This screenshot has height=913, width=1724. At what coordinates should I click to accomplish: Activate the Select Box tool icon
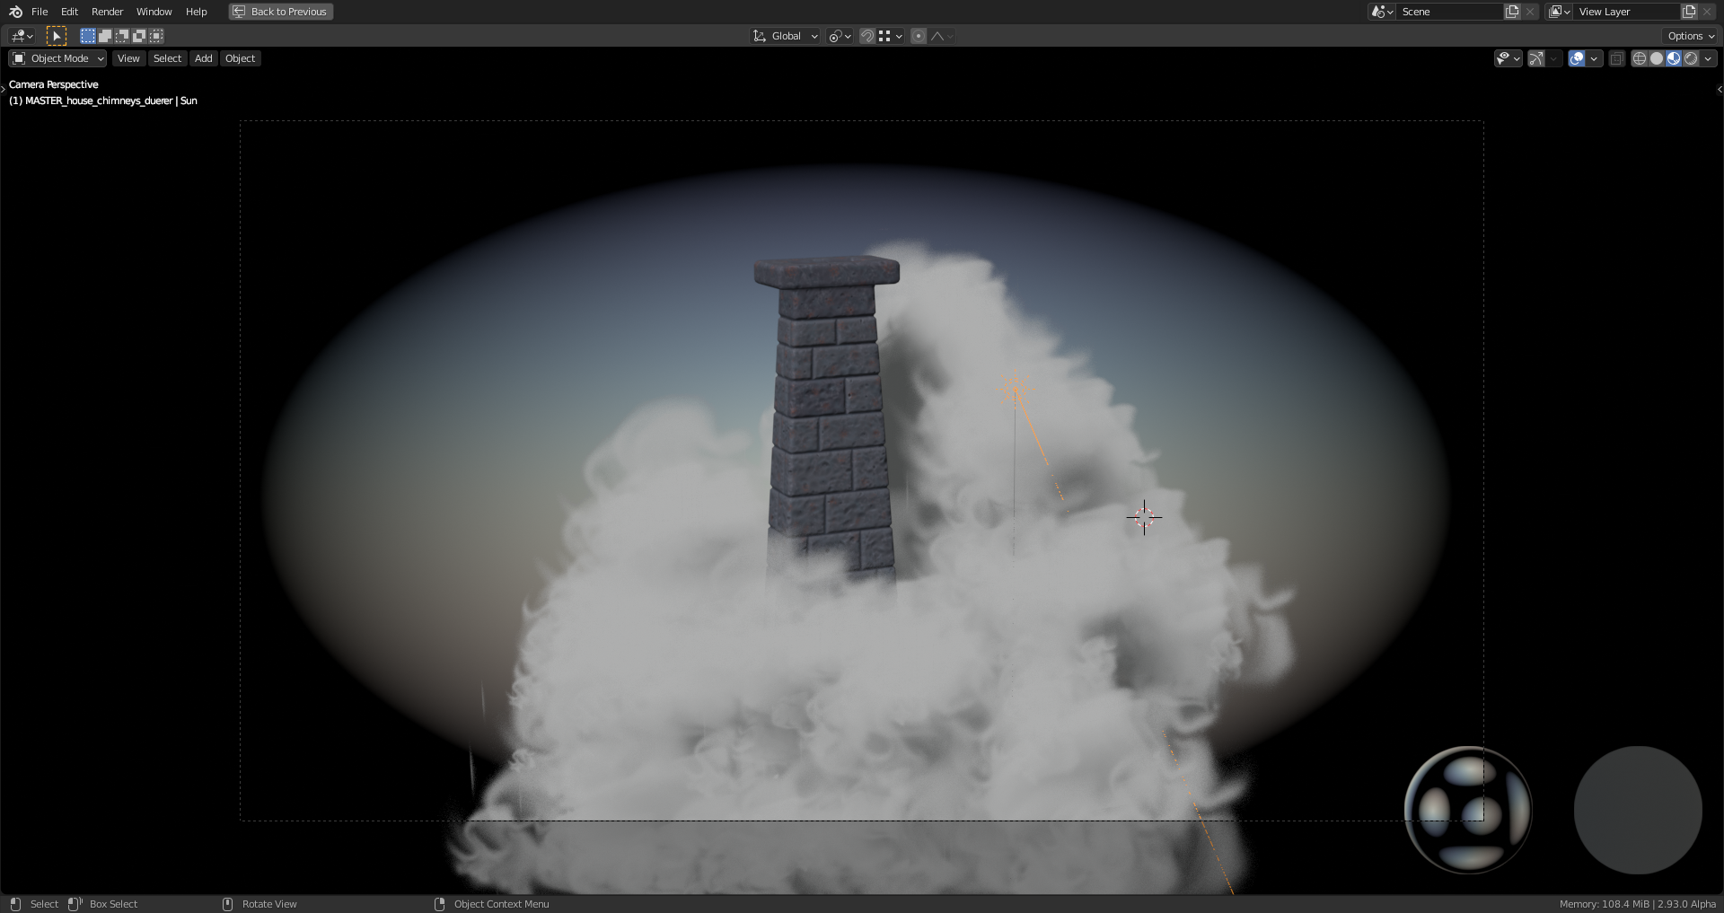pos(56,36)
